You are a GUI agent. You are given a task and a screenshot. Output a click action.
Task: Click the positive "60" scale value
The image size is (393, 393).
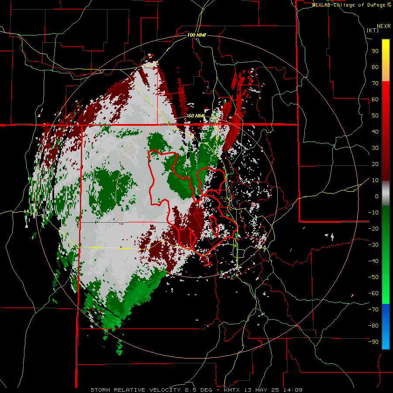pos(375,99)
